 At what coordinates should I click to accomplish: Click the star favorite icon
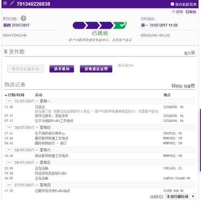(5, 3)
